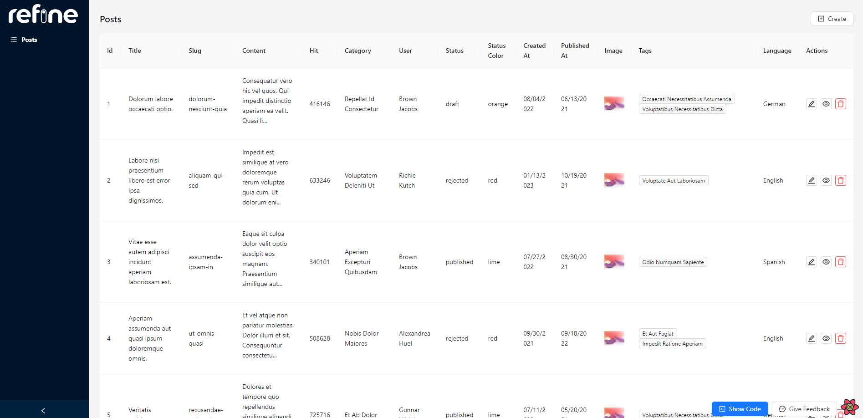Open the Give Feedback button
This screenshot has height=418, width=863.
click(804, 409)
